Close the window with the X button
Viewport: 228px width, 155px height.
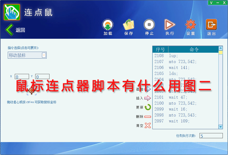pos(224,3)
